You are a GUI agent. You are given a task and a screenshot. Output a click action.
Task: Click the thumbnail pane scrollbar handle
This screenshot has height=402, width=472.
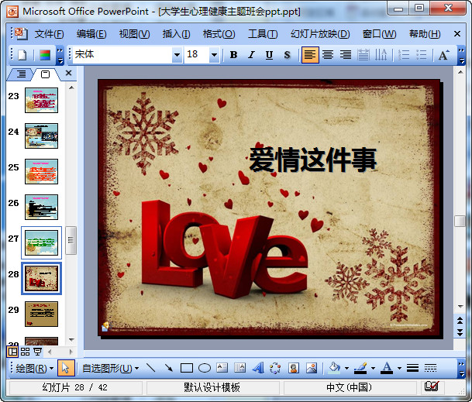[x=71, y=240]
